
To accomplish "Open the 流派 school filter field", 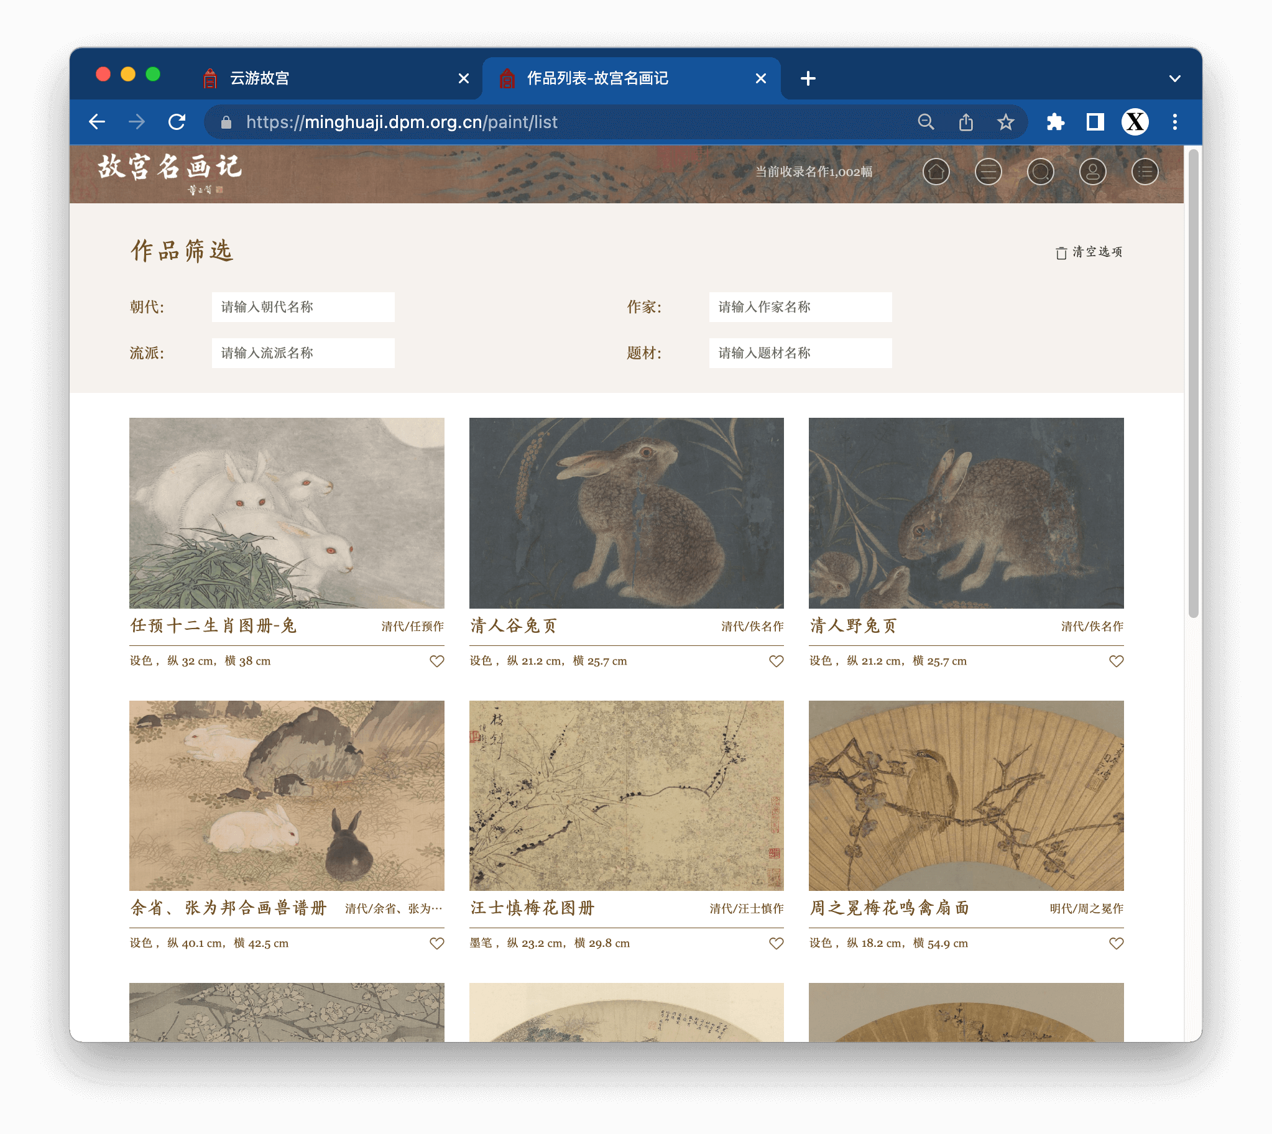I will coord(303,353).
